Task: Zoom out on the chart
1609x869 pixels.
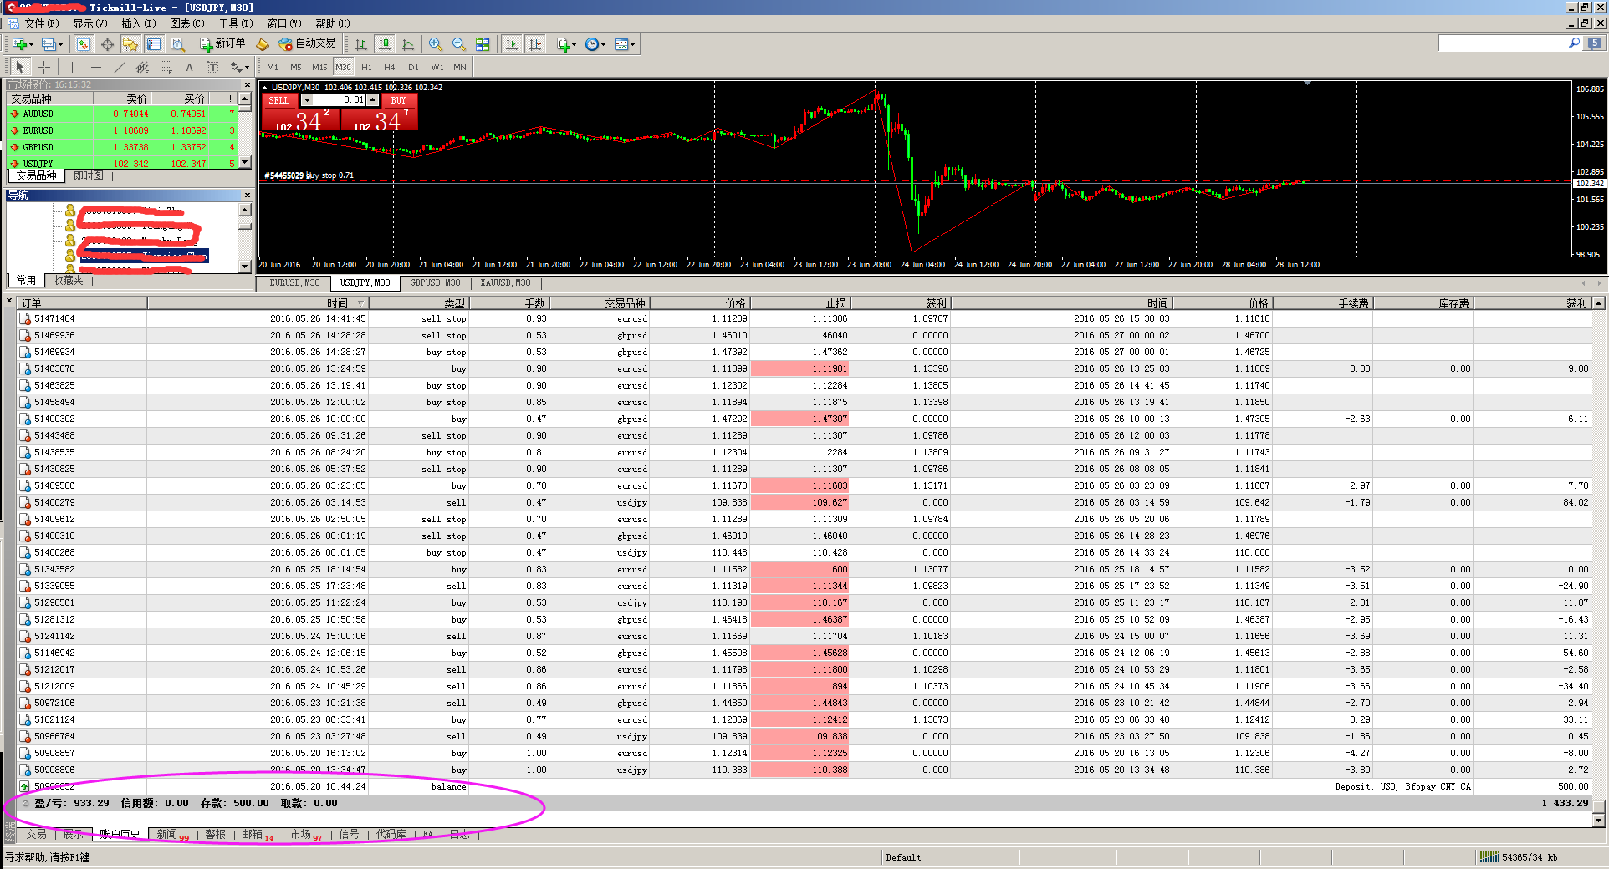Action: [459, 44]
